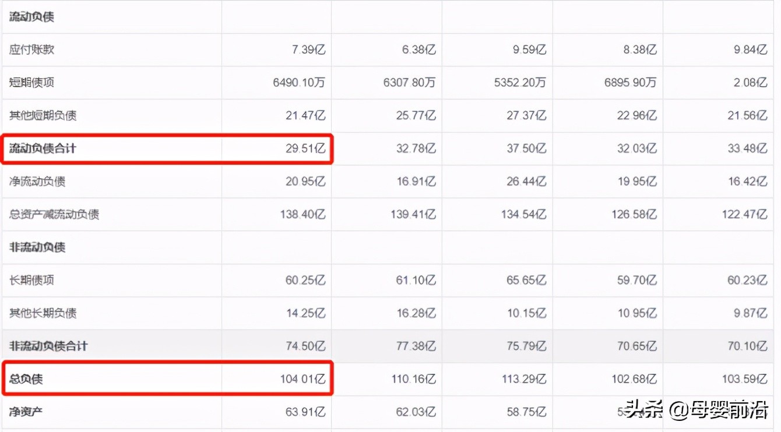
Task: Click the 非流动负债 section header
Action: (37, 247)
